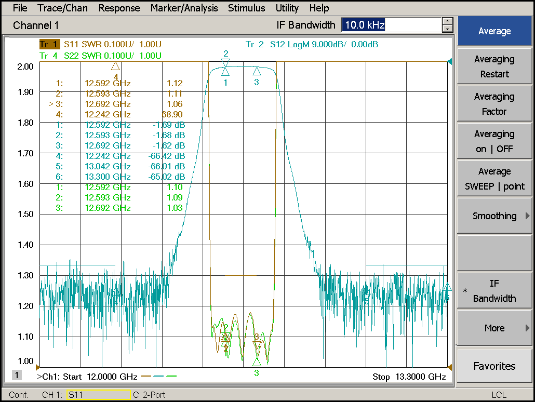Select the Tr 4 S22 SWR trace label

pyautogui.click(x=100, y=56)
